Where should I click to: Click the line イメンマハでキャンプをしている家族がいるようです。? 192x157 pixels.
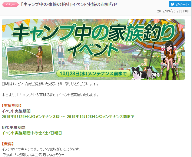pos(41,149)
